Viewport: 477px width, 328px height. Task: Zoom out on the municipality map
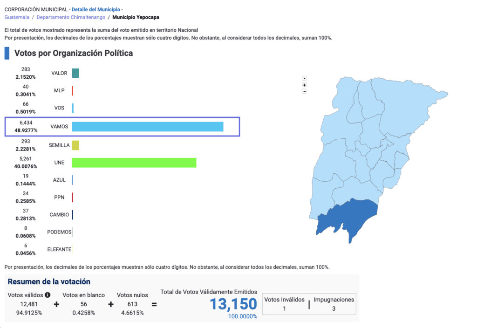(305, 91)
